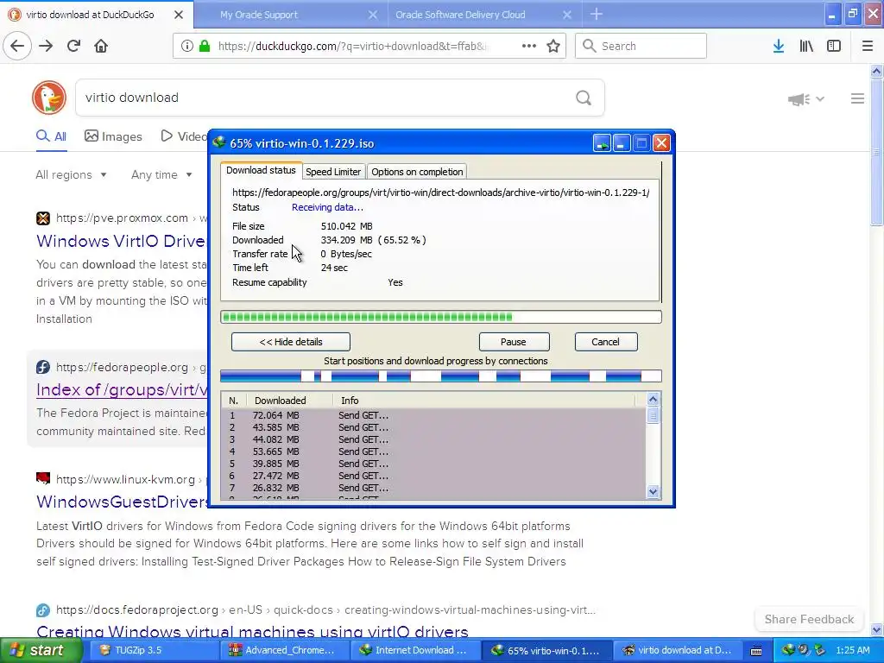This screenshot has width=884, height=663.
Task: Click fedorapeople.org result favicon
Action: tap(43, 367)
